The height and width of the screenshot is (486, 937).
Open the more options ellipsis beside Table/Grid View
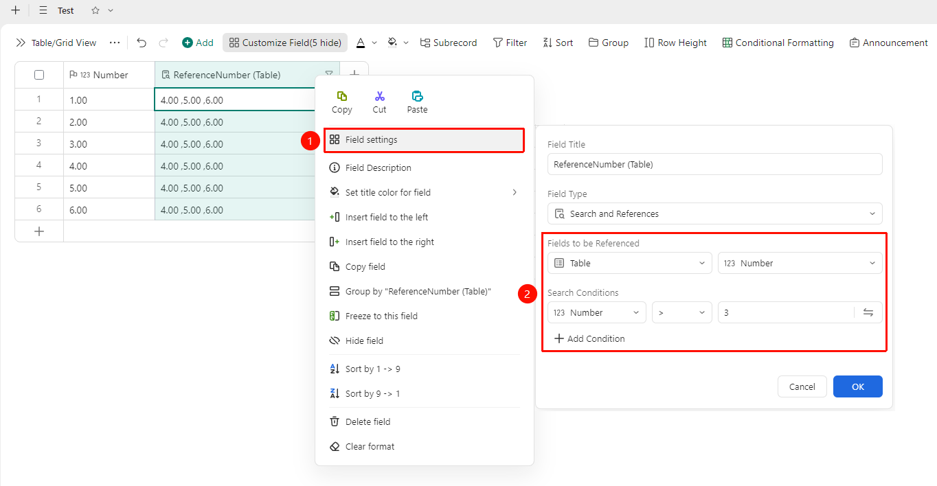pos(115,43)
